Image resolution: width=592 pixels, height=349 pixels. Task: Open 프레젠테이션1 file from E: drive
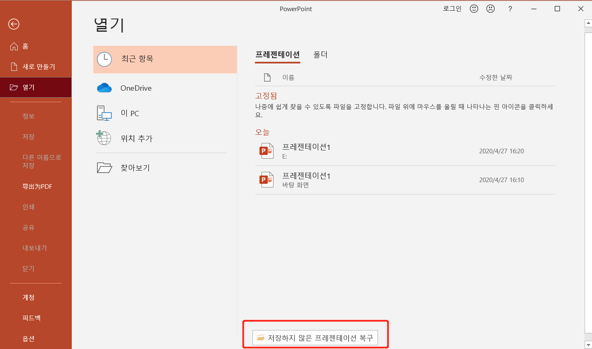tap(306, 151)
